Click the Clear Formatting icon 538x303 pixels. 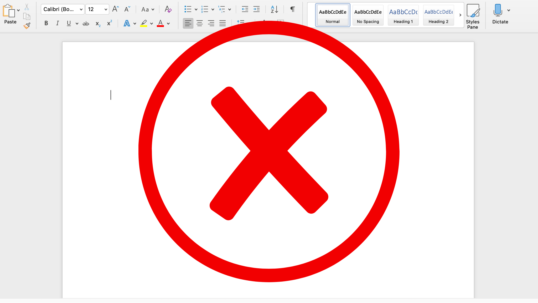click(168, 9)
